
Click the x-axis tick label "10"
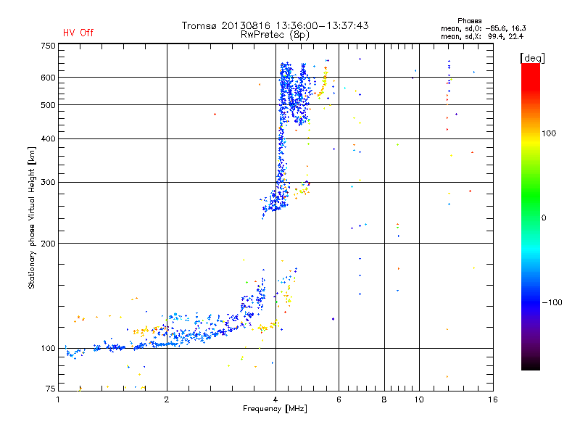419,399
